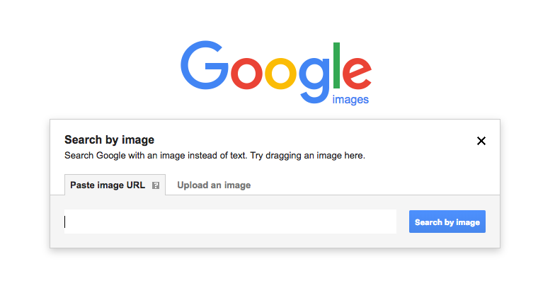Click empty tab strip right of Upload tab
Image resolution: width=555 pixels, height=293 pixels.
pos(375,185)
